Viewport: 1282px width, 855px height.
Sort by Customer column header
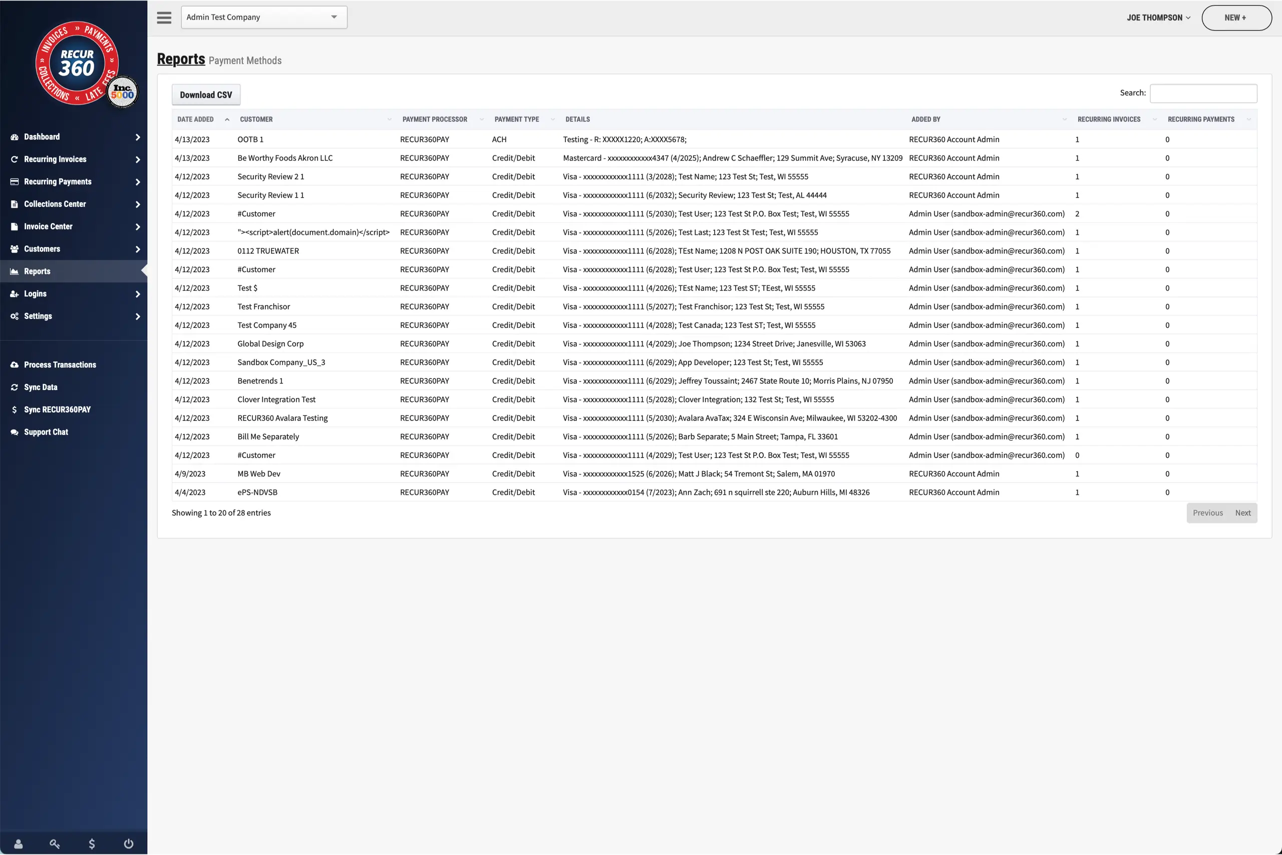click(x=315, y=120)
